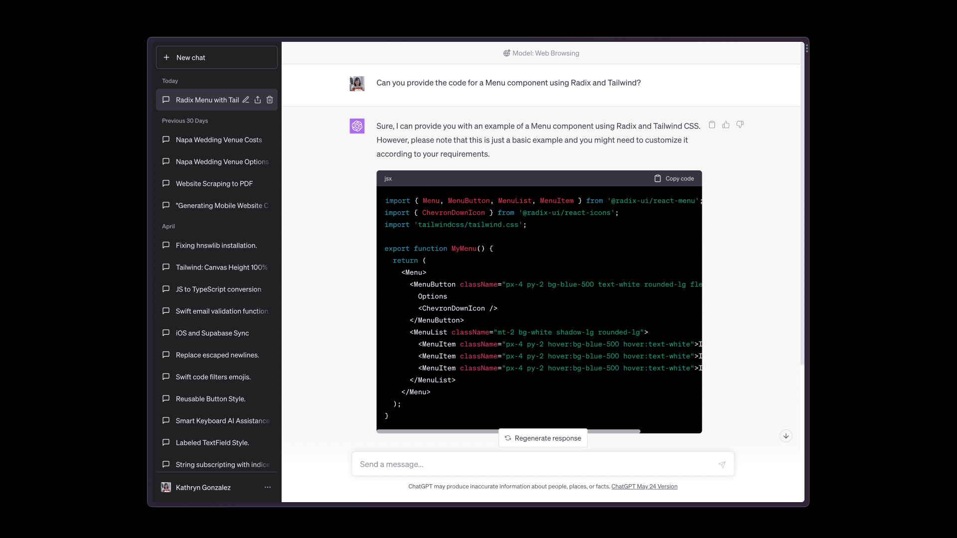Delete Radix Menu chat with the trash icon
The height and width of the screenshot is (538, 957).
tap(270, 100)
